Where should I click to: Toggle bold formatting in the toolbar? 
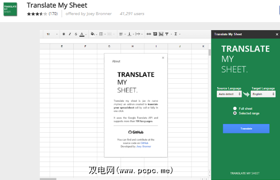tap(64, 34)
